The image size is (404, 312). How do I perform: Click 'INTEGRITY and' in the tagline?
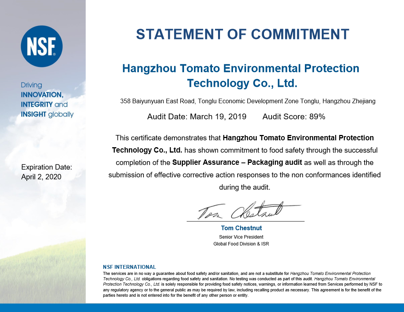click(44, 104)
